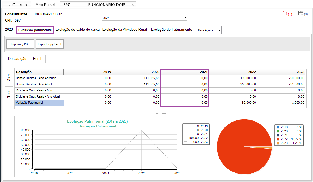Select the Rural sub-tab
This screenshot has width=313, height=182.
click(x=37, y=59)
